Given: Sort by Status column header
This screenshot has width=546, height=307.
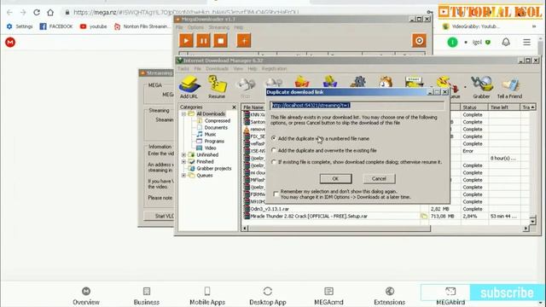Looking at the screenshot, I should 474,107.
